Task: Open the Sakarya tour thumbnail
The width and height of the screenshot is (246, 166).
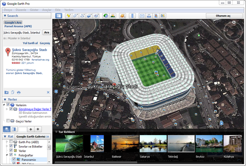Action: 153,144
